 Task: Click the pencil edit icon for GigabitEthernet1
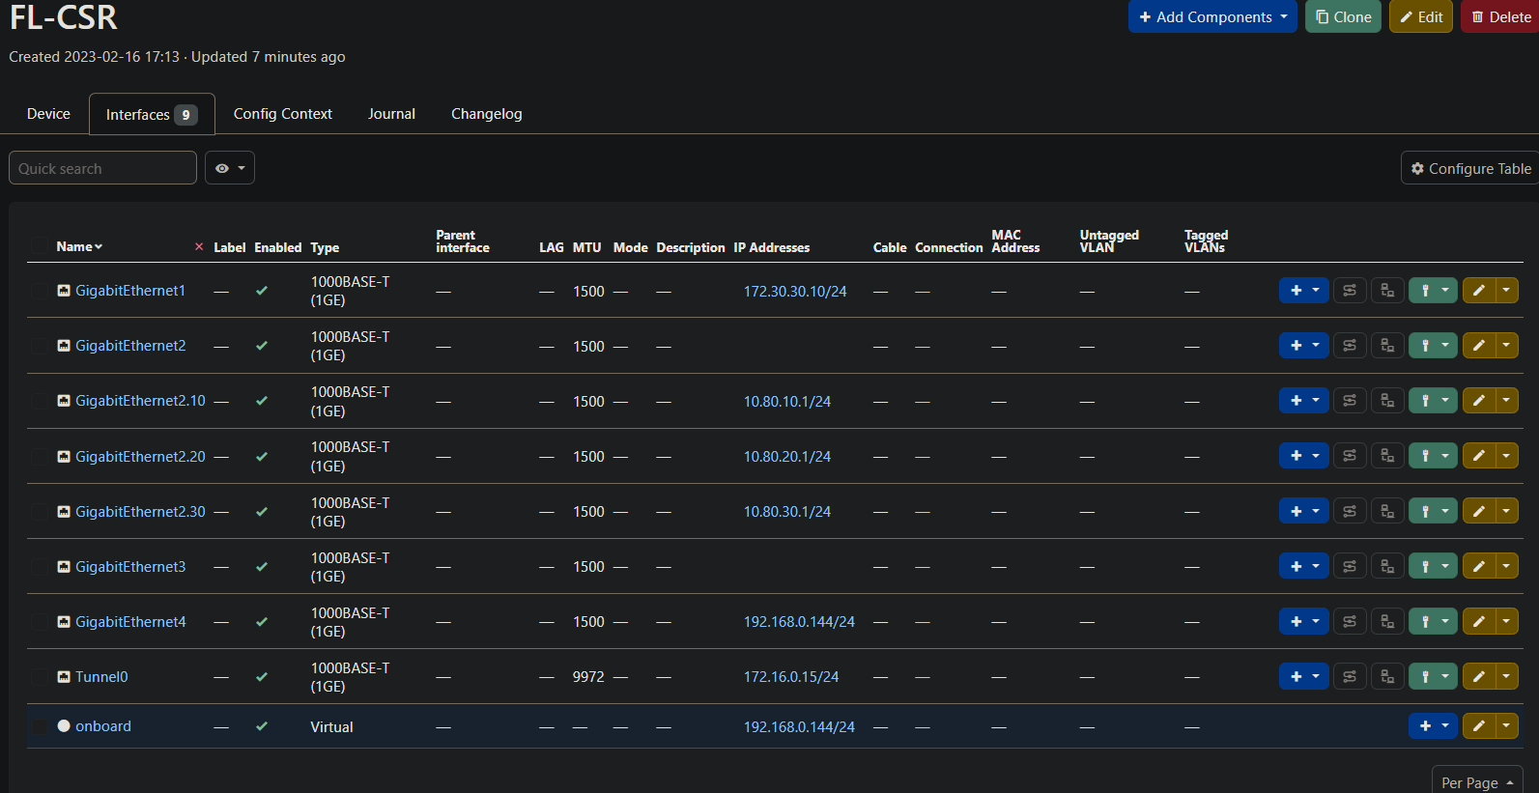click(x=1478, y=291)
